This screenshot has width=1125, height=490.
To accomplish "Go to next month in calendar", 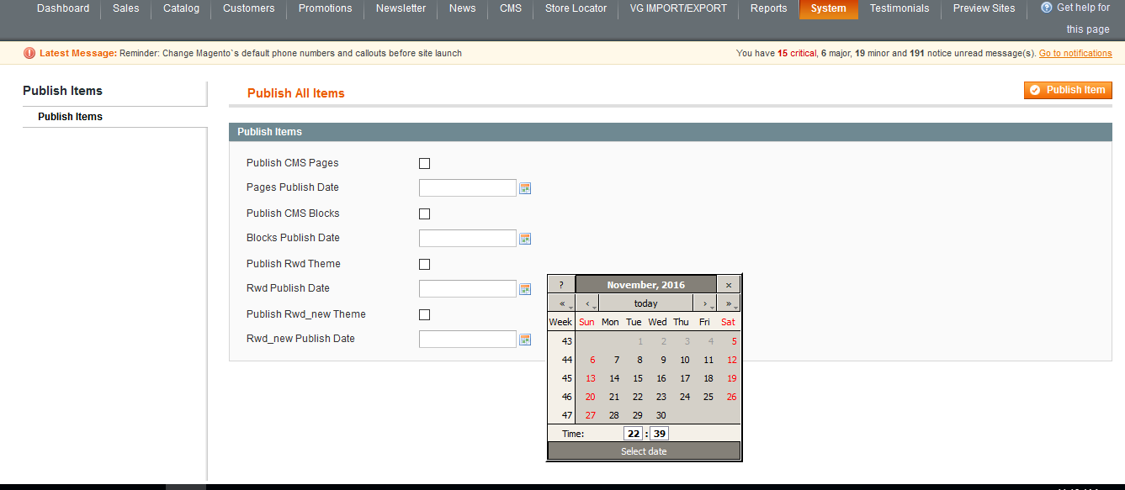I will click(x=705, y=303).
